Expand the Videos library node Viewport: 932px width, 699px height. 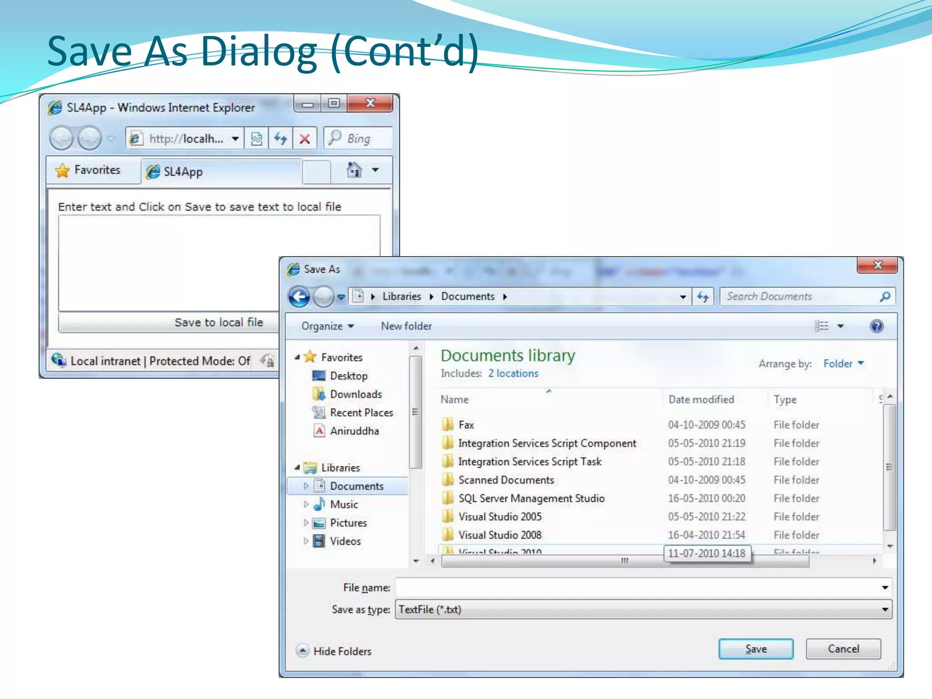[x=306, y=541]
